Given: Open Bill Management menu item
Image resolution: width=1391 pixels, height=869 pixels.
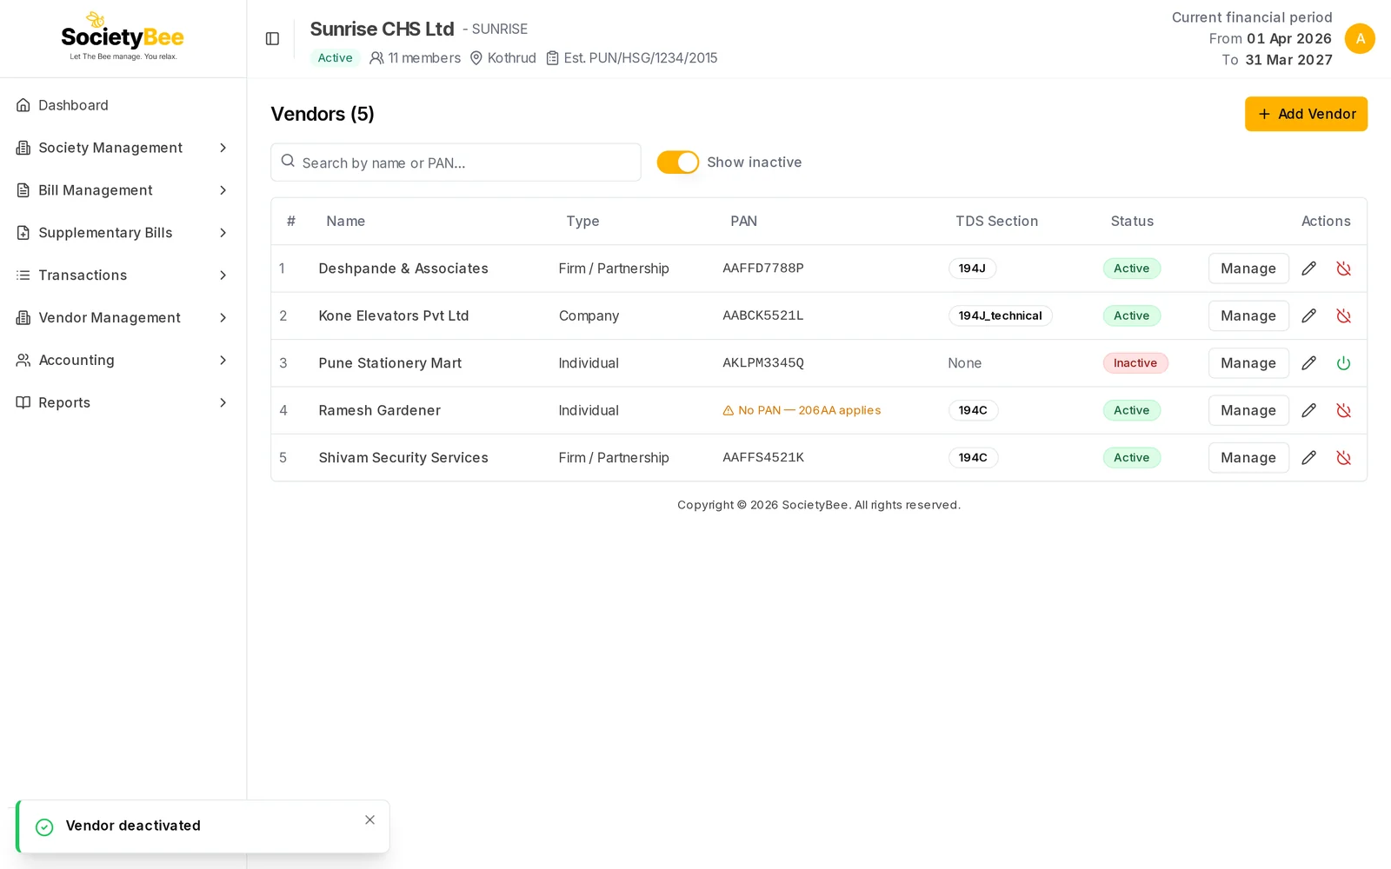Looking at the screenshot, I should (x=123, y=190).
